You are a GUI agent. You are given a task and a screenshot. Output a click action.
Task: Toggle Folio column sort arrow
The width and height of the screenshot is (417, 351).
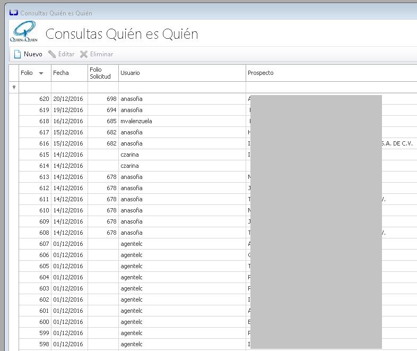[41, 73]
